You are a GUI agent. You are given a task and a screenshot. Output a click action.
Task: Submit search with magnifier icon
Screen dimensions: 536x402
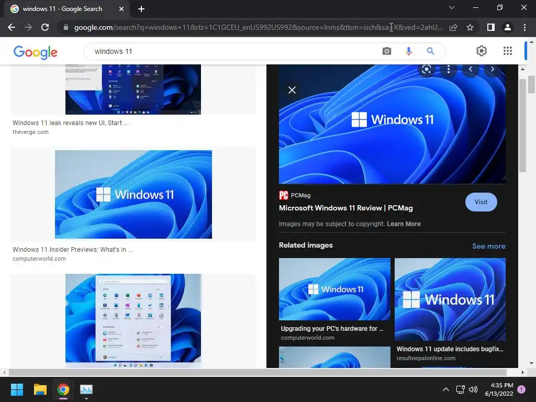point(430,51)
